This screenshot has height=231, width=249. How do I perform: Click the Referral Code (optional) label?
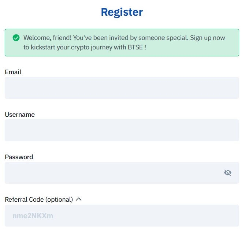(39, 200)
